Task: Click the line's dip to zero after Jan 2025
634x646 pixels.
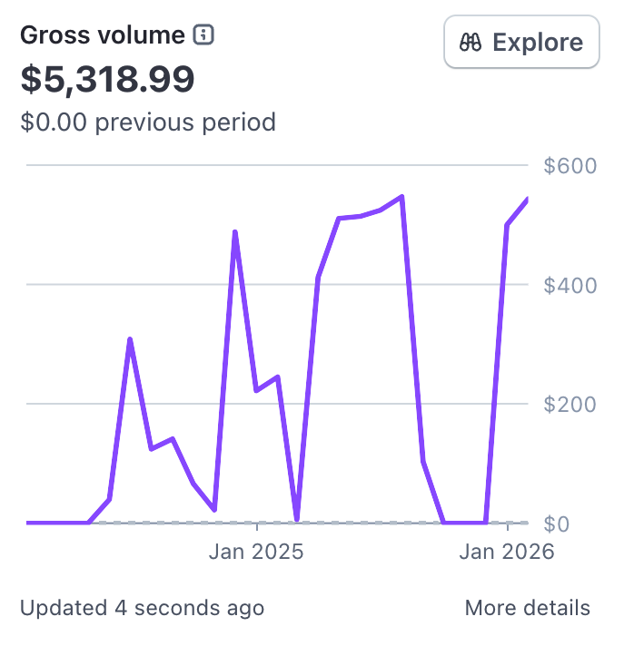Action: (x=297, y=519)
